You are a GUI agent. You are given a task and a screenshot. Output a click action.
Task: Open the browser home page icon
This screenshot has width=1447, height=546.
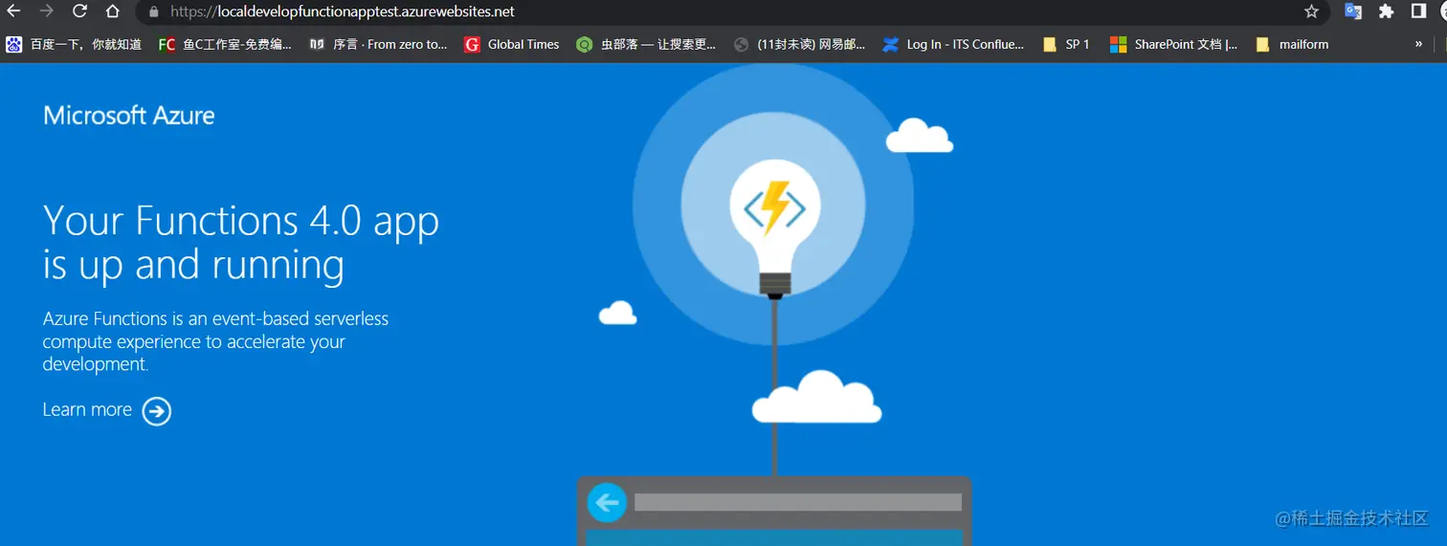pos(112,11)
